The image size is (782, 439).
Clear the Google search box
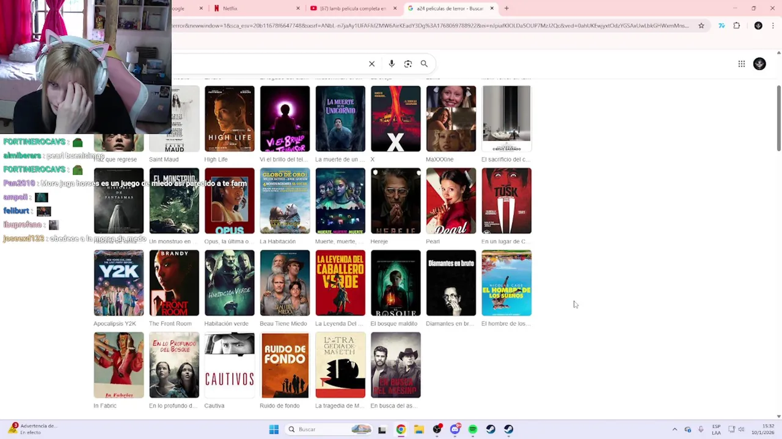(x=371, y=63)
